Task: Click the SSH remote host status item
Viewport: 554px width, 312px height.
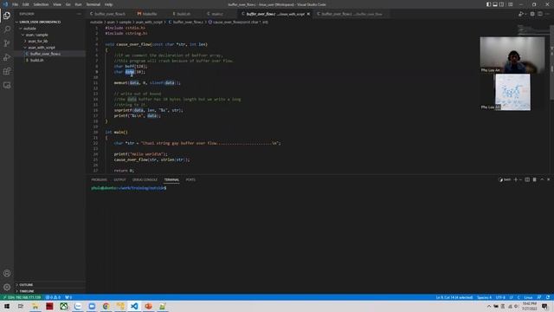Action: coord(22,297)
